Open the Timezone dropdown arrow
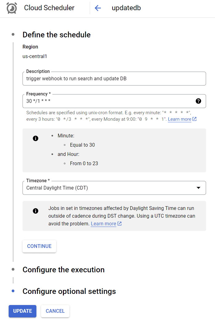 (x=199, y=188)
